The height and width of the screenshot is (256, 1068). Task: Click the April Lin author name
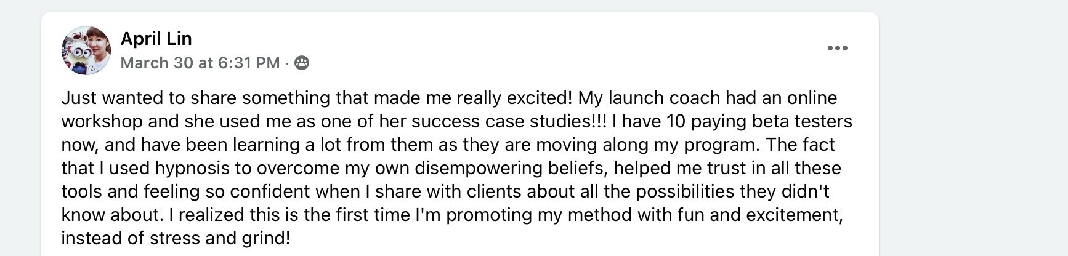(x=156, y=38)
